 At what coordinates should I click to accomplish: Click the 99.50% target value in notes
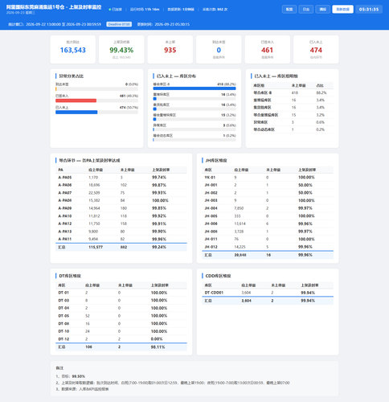79,376
